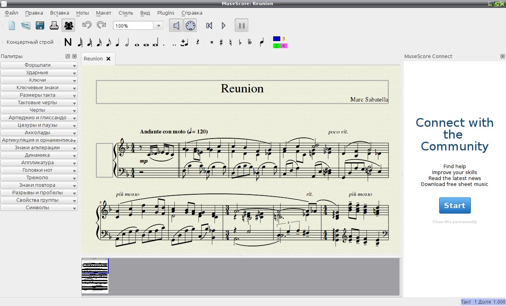Apply the natural accidental
Screen dimensions: 506x306
click(231, 43)
